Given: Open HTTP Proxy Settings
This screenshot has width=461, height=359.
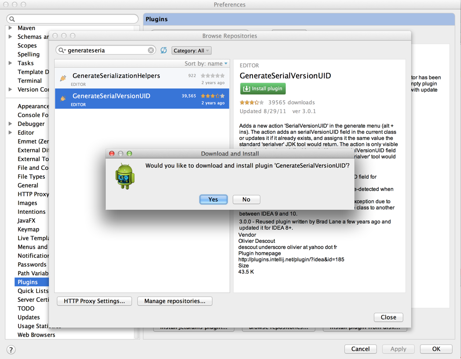Looking at the screenshot, I should [x=95, y=301].
